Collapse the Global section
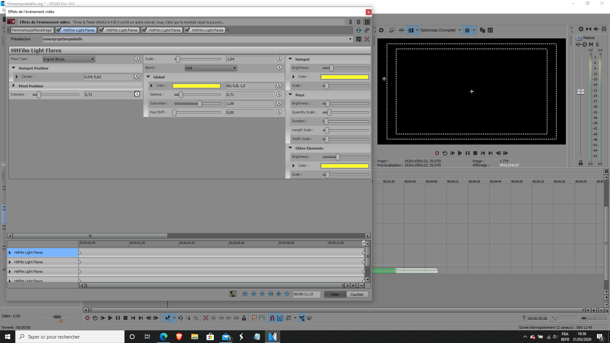Viewport: 610px width, 343px height. coord(148,77)
